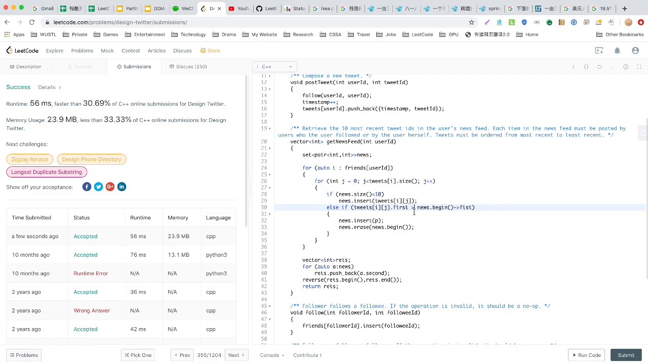Toggle editor fullscreen icon

639,67
